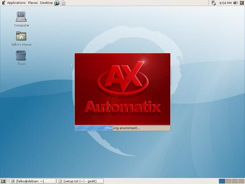The height and width of the screenshot is (184, 245).
Task: Click the 9:54 PM clock
Action: tap(225, 3)
